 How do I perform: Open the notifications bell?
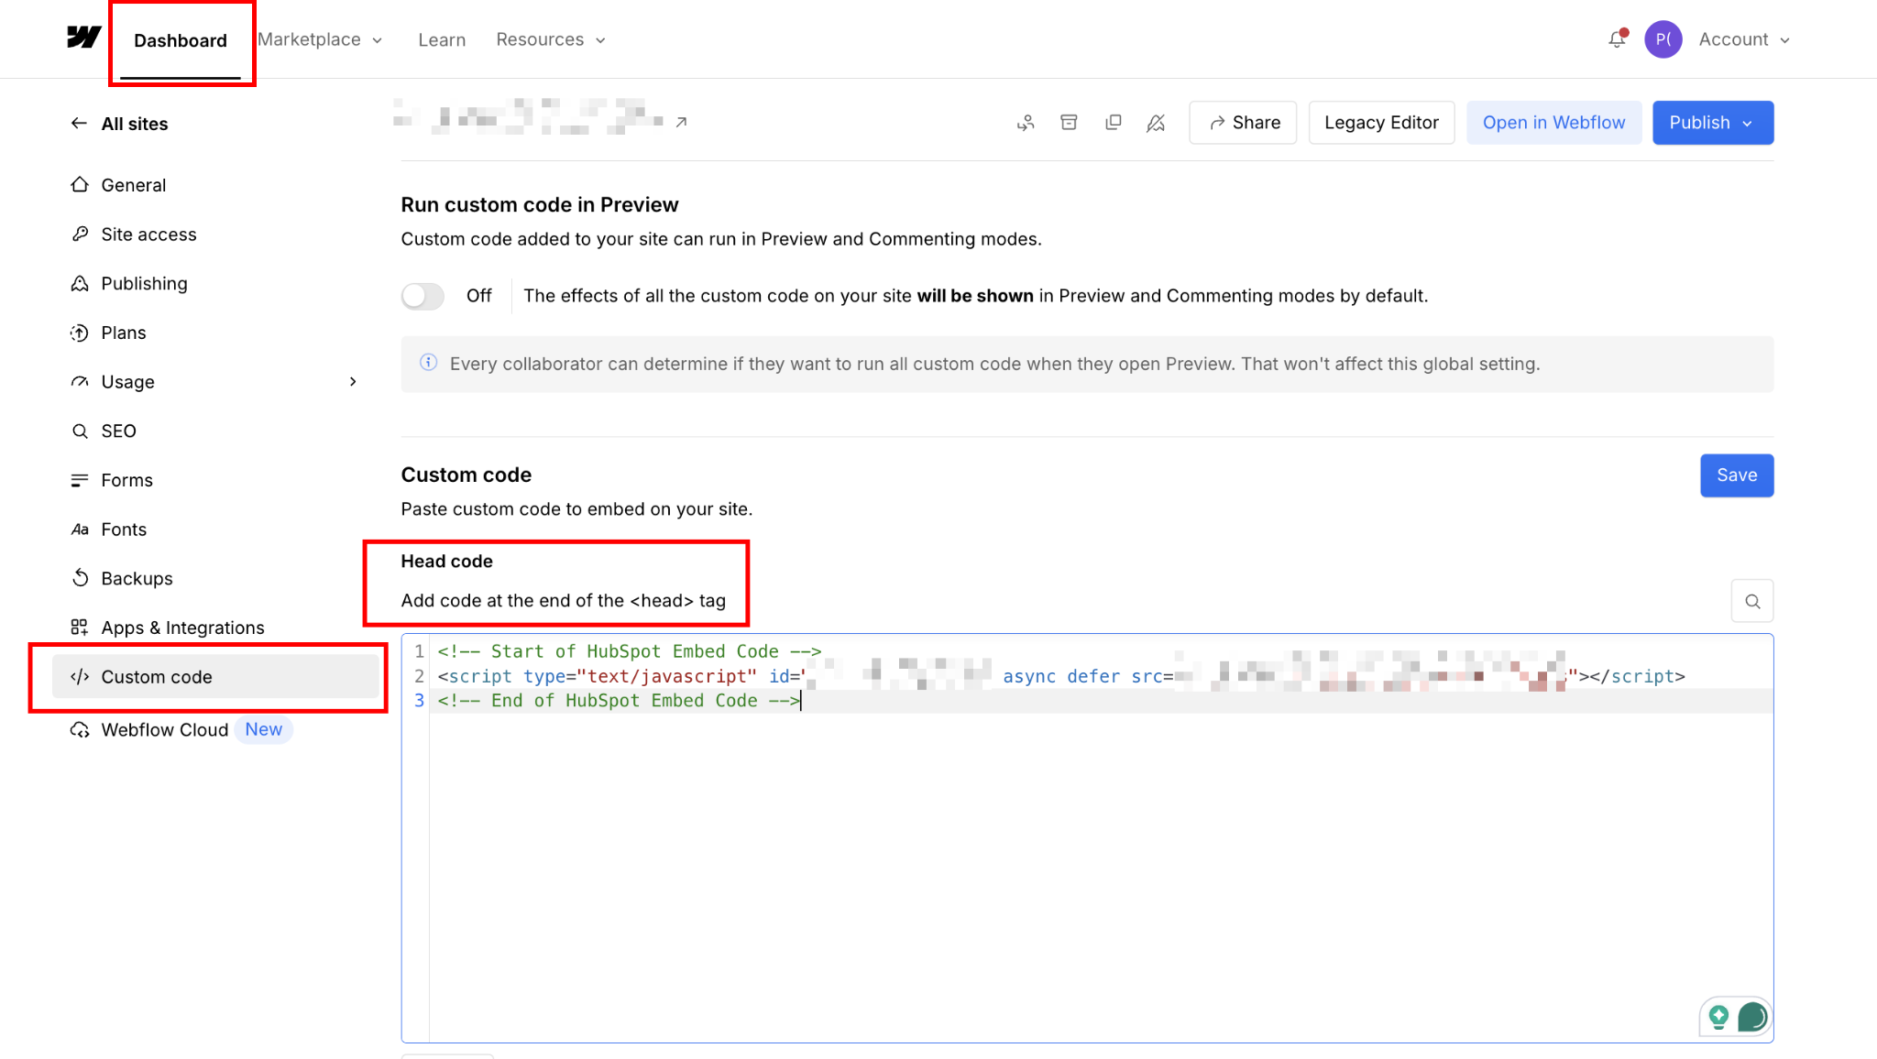[1617, 39]
